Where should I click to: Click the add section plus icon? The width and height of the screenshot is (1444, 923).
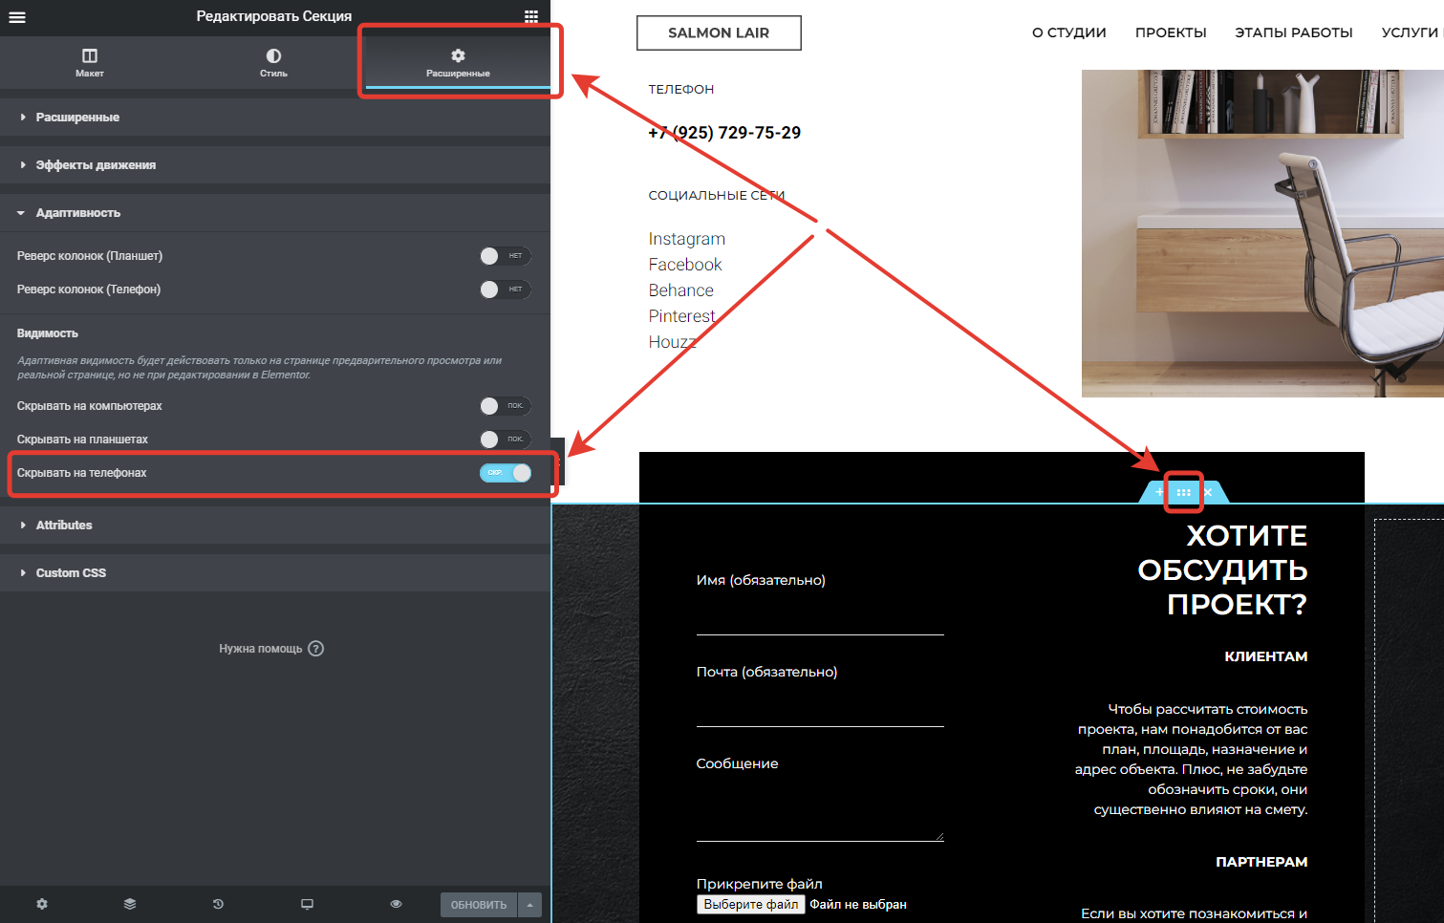click(x=1159, y=492)
